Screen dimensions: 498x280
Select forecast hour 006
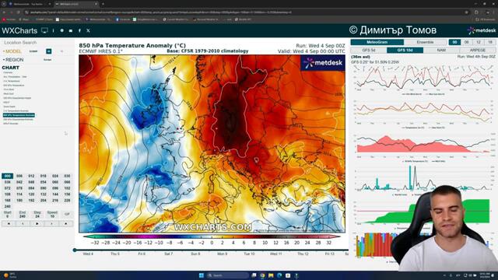point(19,176)
